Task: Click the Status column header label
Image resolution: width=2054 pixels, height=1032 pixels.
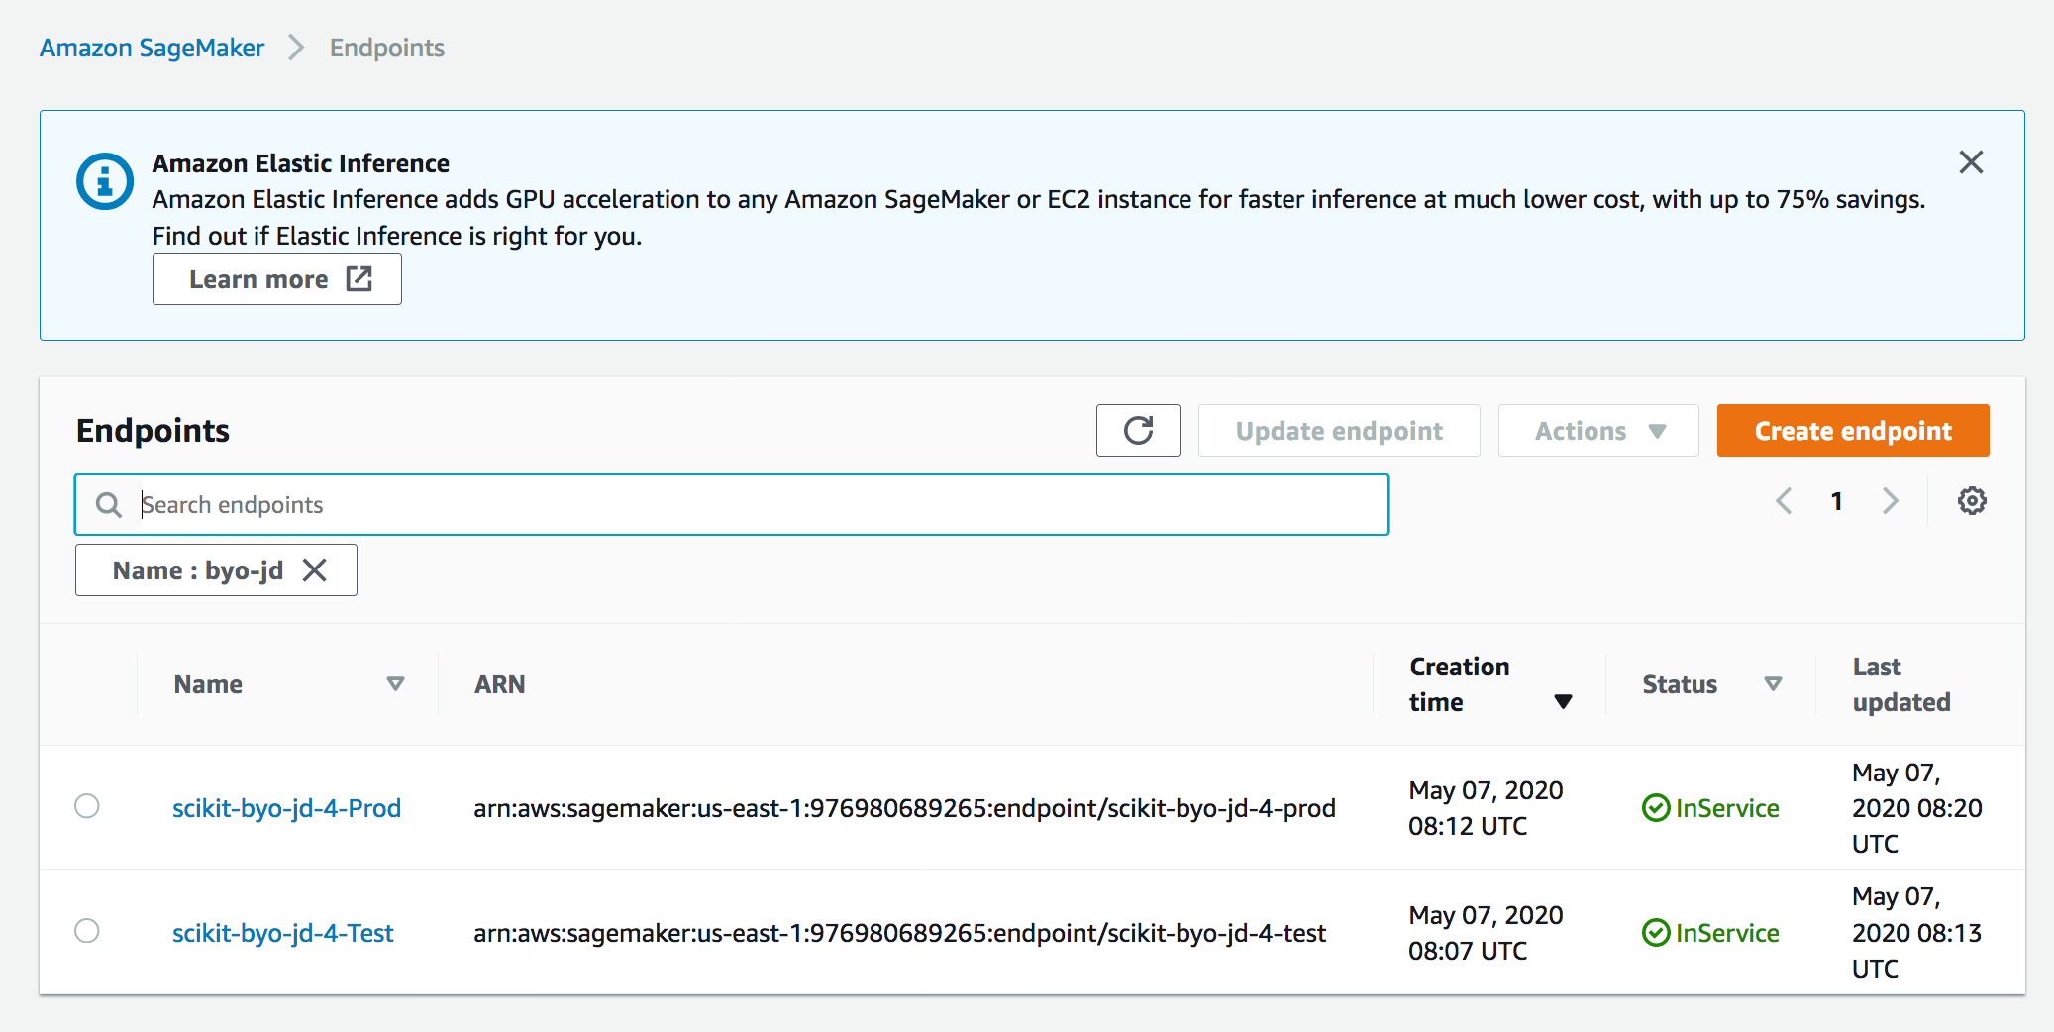Action: tap(1680, 684)
